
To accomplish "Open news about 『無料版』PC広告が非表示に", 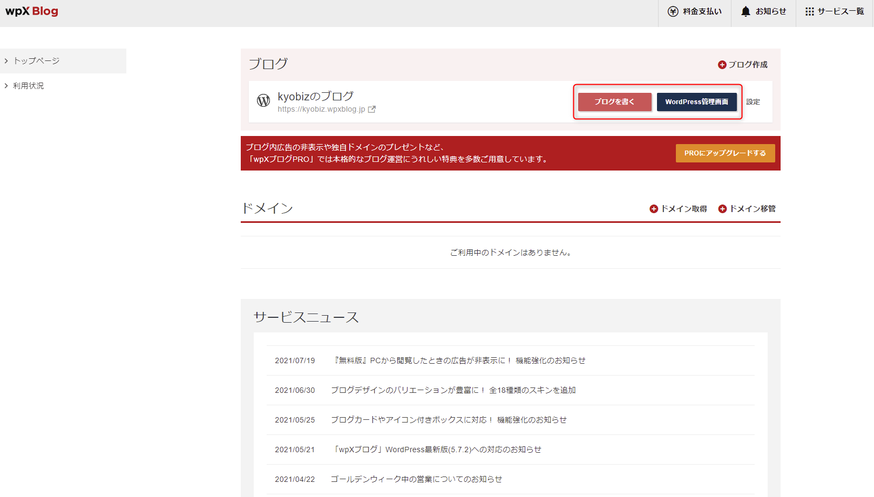I will 458,360.
